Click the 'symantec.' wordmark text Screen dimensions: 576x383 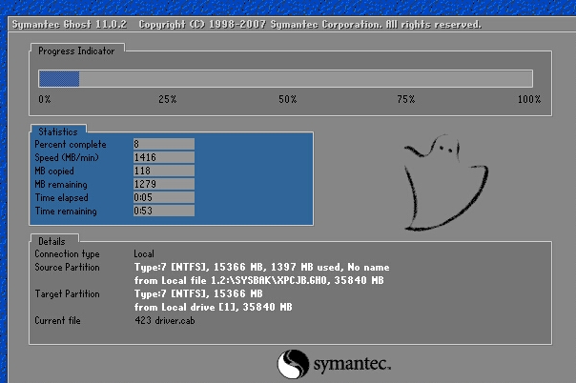352,364
